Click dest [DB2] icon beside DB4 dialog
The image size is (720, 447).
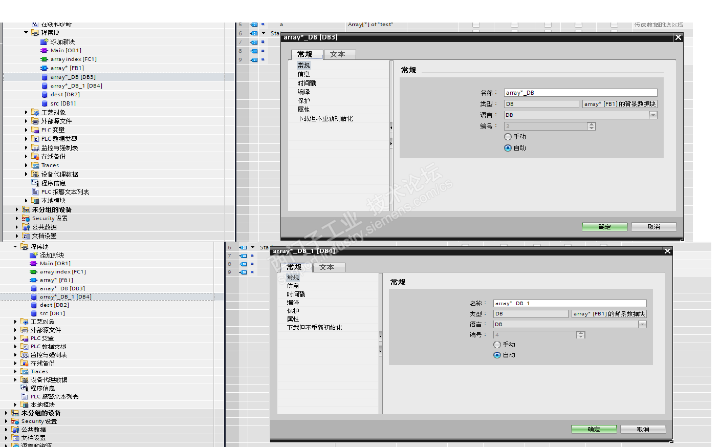click(34, 305)
